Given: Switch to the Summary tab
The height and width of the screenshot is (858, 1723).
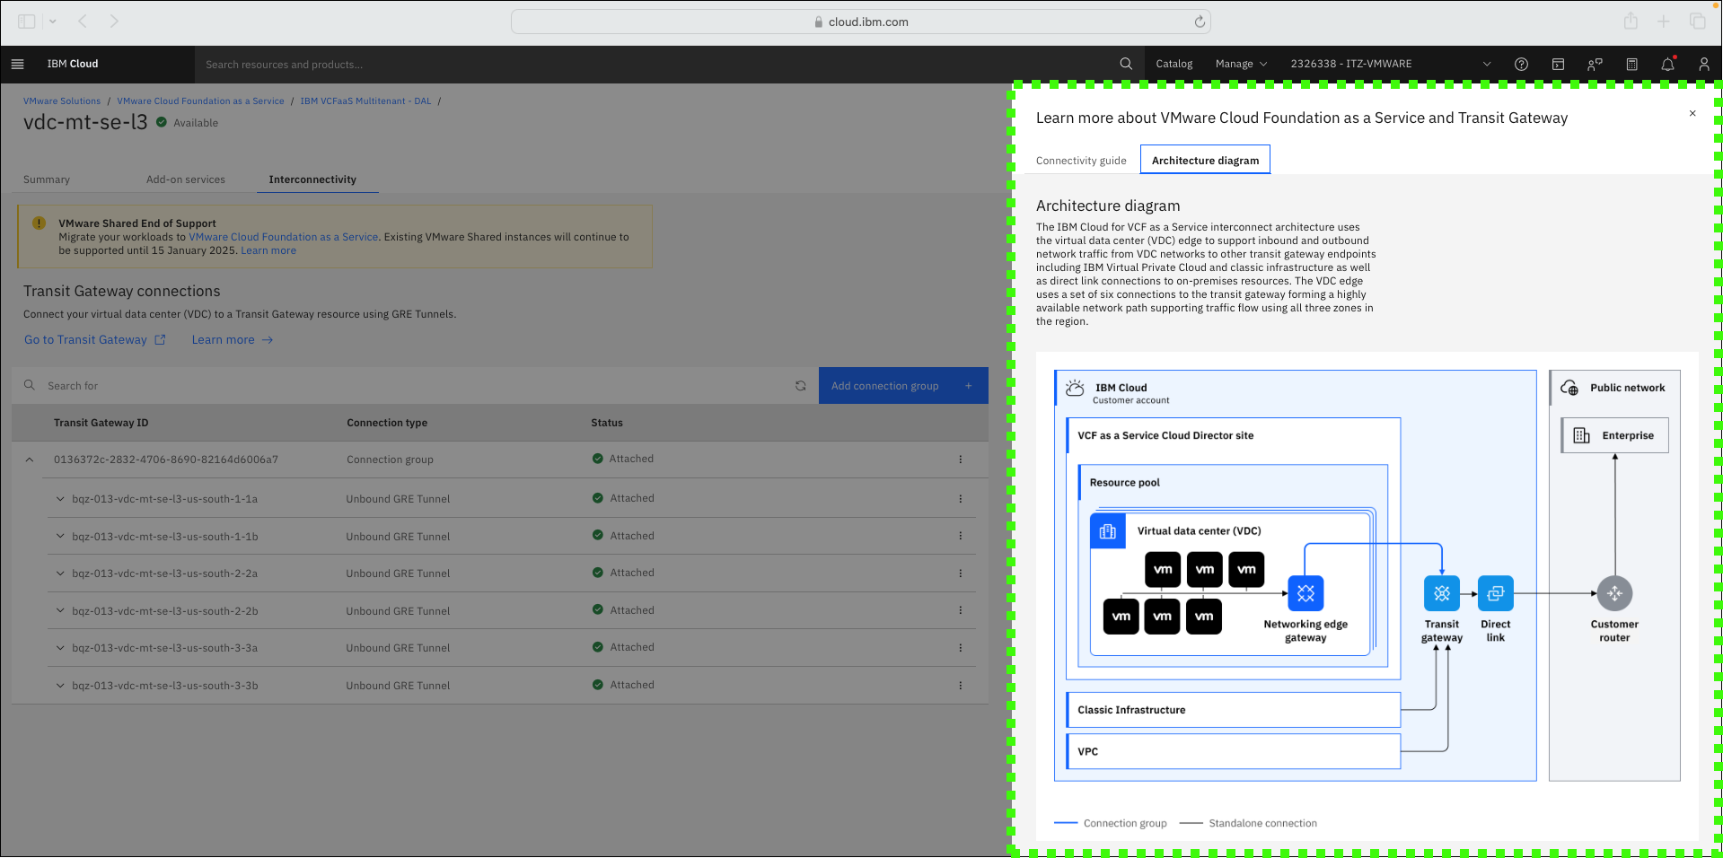Looking at the screenshot, I should [47, 179].
